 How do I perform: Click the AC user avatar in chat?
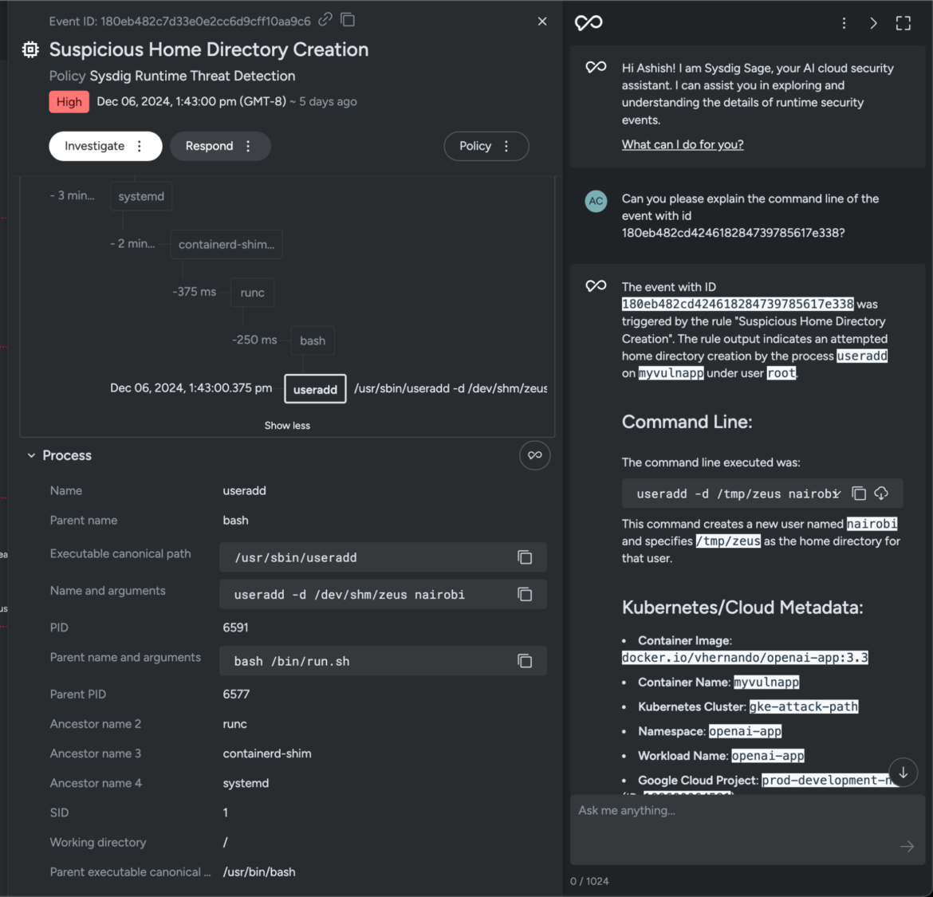pos(596,201)
